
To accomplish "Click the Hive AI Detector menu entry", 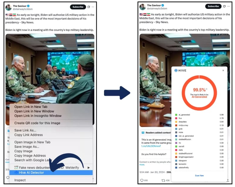I will pyautogui.click(x=51, y=173).
